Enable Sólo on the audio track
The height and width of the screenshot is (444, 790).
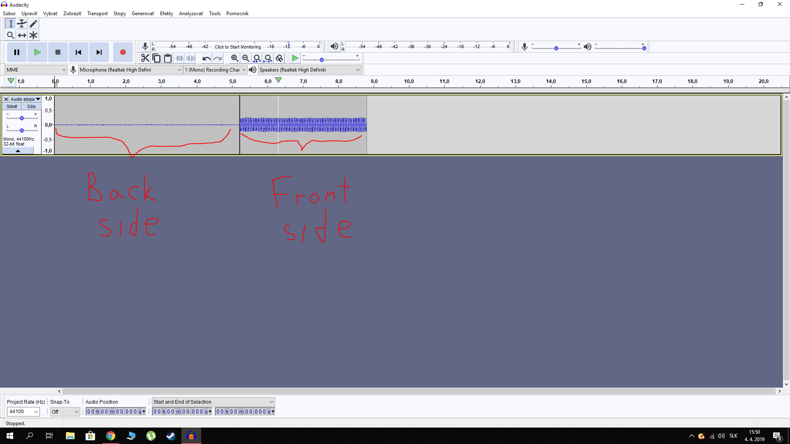point(31,106)
